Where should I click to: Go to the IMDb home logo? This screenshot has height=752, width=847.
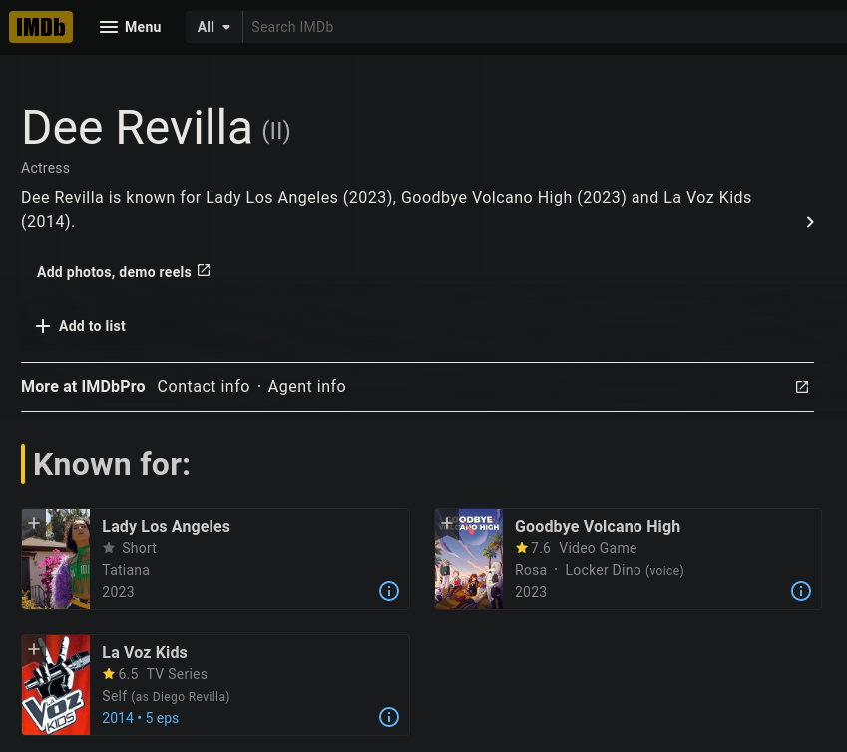click(x=41, y=27)
